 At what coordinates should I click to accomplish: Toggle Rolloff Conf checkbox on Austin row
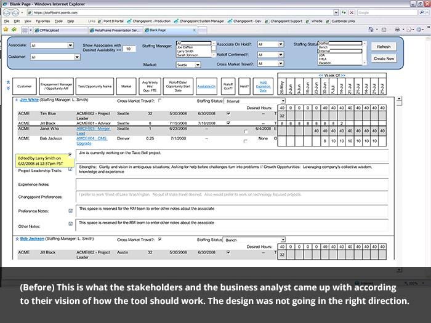[228, 252]
